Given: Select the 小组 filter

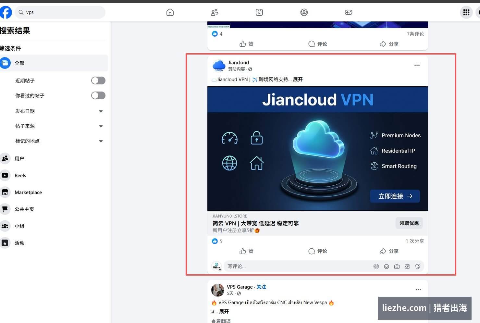Looking at the screenshot, I should 54,226.
